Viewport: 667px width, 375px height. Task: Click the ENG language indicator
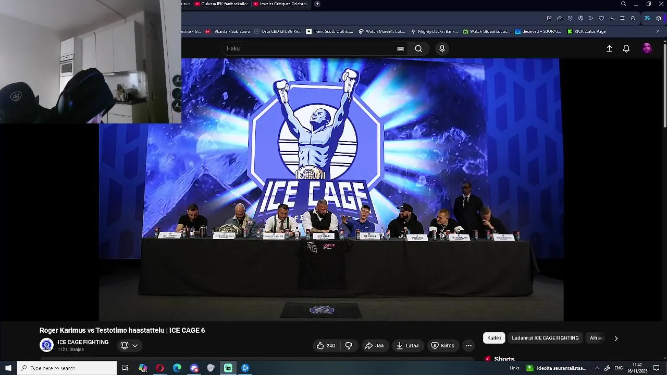click(x=619, y=368)
